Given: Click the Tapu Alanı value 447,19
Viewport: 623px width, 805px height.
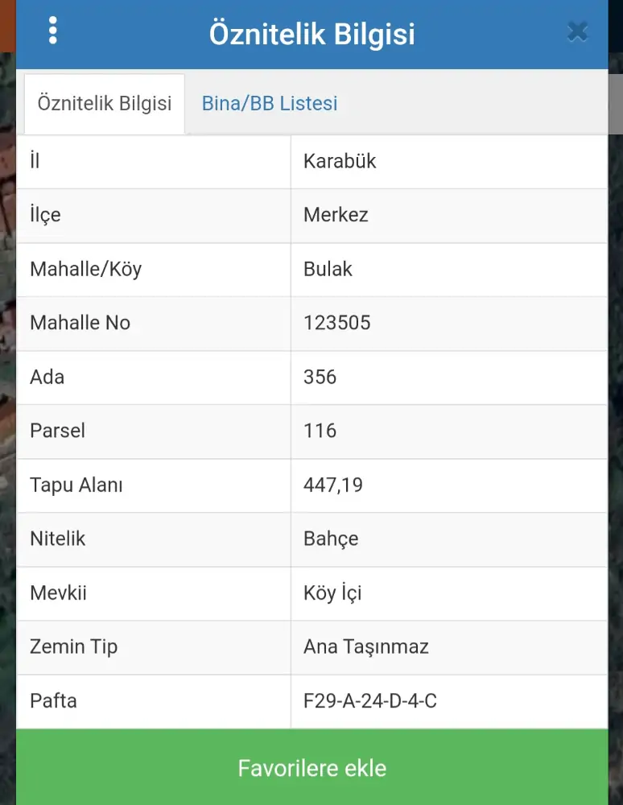Looking at the screenshot, I should pyautogui.click(x=333, y=485).
